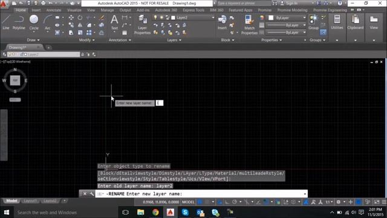The height and width of the screenshot is (218, 387).
Task: Click the linear Dimension tool icon
Action: (125, 18)
